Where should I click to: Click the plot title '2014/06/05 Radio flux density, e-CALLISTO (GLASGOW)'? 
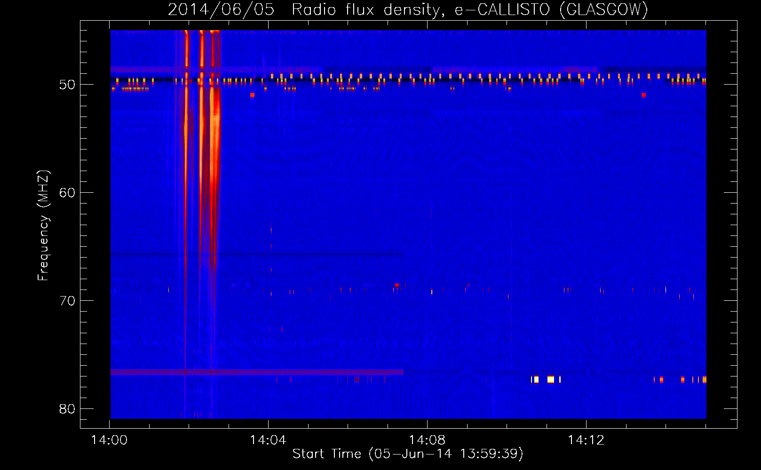click(x=408, y=9)
